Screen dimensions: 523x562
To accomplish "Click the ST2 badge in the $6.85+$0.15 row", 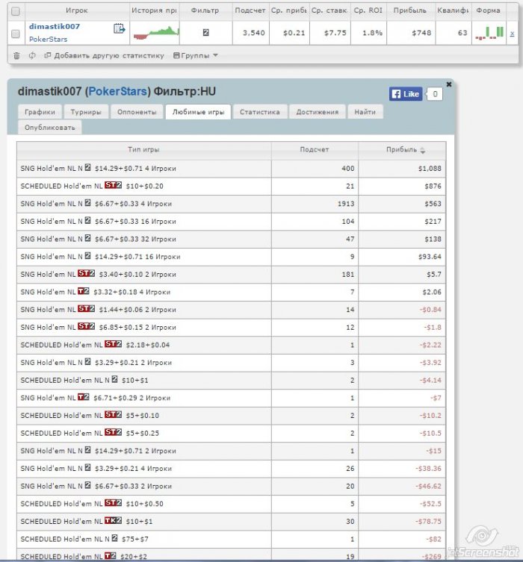I will point(86,326).
